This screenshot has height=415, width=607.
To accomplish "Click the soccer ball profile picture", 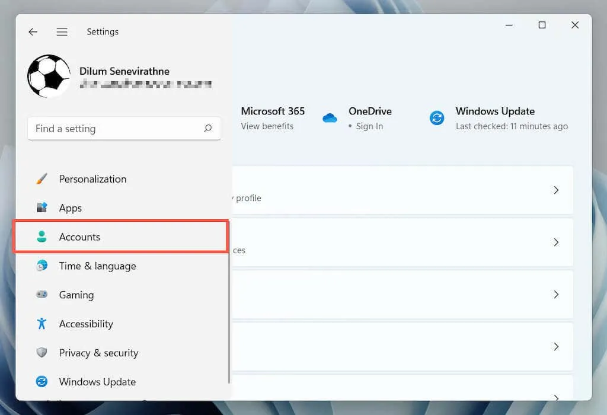I will coord(49,77).
